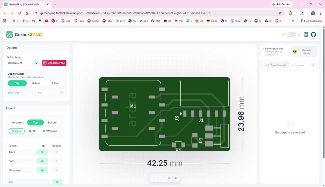Image resolution: width=325 pixels, height=187 pixels.
Task: Toggle the light/dark theme switch
Action: click(x=291, y=35)
